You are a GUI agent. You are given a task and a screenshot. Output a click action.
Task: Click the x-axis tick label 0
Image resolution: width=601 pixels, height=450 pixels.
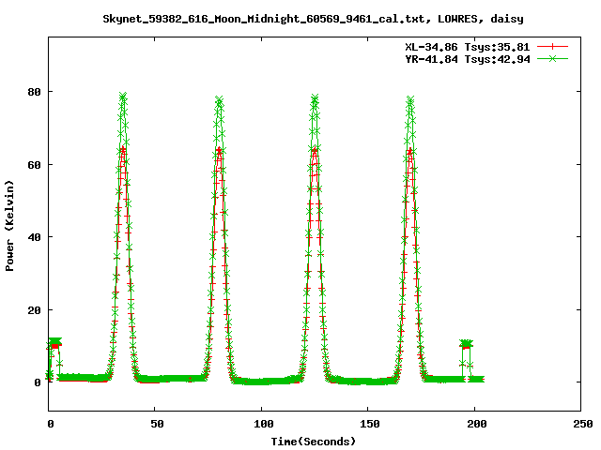[51, 424]
